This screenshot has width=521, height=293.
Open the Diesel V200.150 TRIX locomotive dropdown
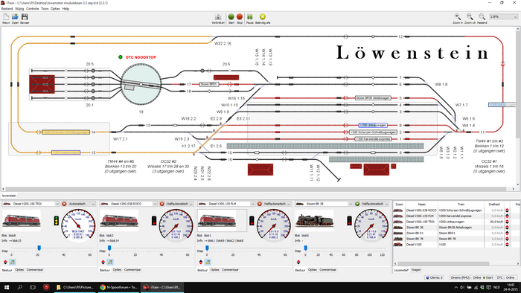click(31, 204)
